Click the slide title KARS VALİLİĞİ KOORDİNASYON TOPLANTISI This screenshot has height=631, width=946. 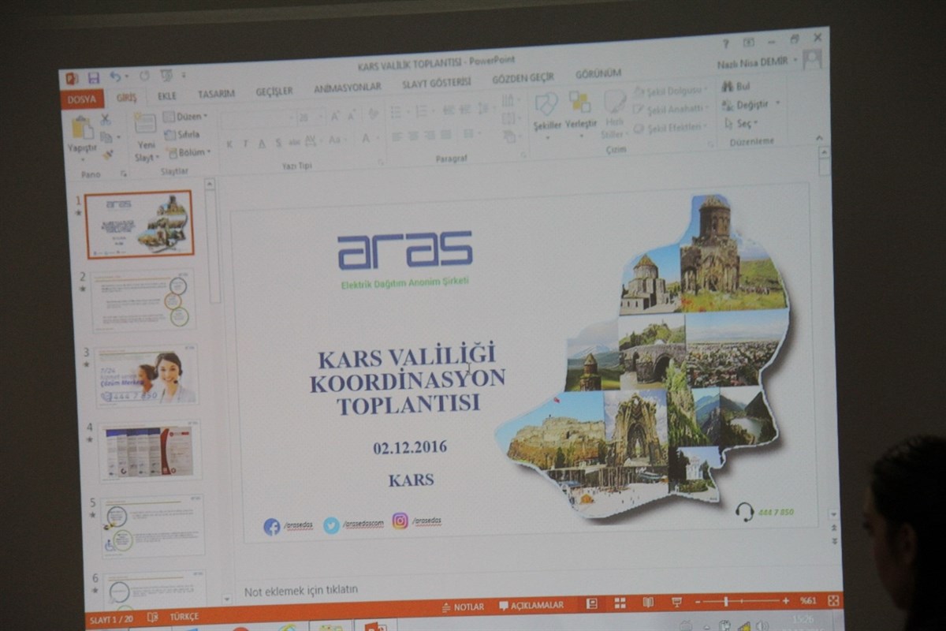point(408,381)
